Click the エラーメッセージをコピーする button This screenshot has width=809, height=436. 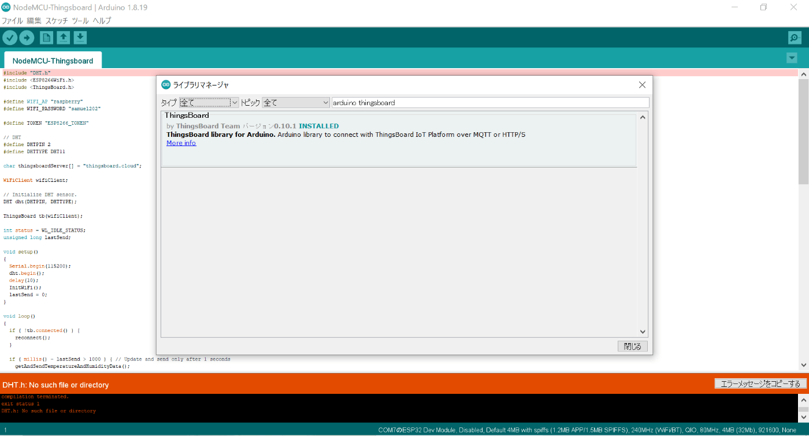pyautogui.click(x=760, y=384)
